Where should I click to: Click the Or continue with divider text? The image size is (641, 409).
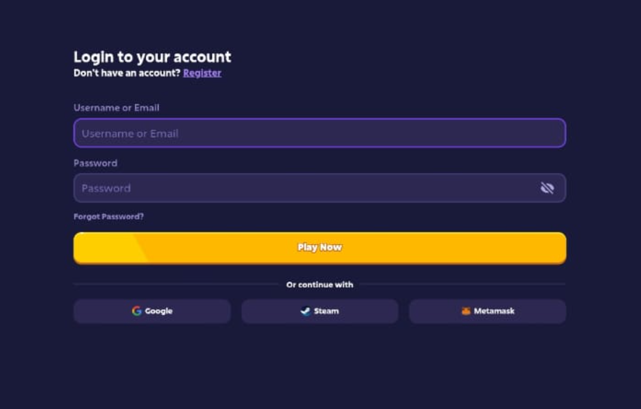(x=319, y=285)
